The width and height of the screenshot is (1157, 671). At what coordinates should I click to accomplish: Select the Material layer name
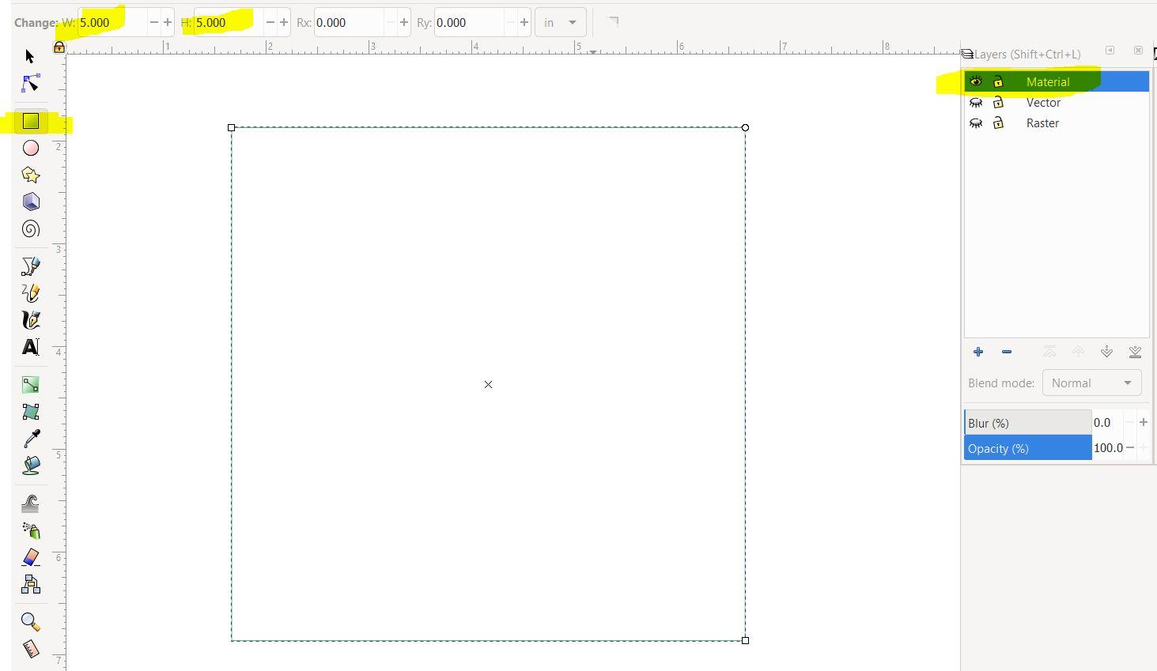[x=1048, y=81]
